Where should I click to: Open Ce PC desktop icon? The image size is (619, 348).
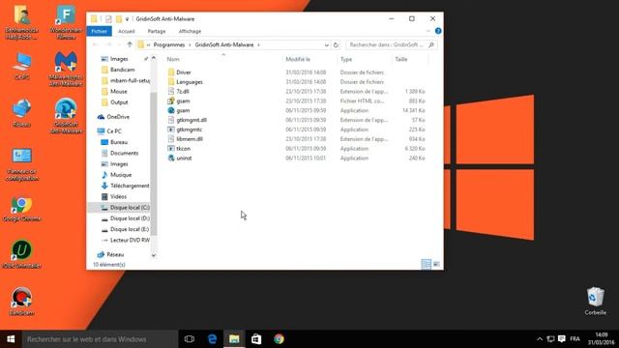tap(21, 67)
